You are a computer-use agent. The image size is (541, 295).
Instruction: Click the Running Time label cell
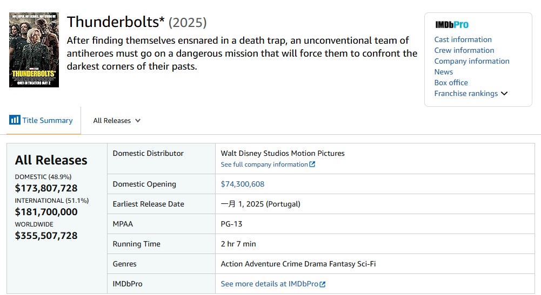pyautogui.click(x=161, y=244)
